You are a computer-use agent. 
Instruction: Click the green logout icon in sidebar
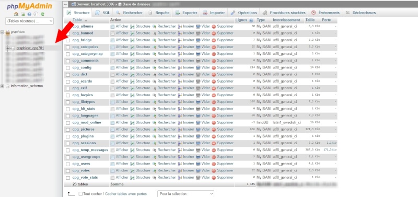point(23,14)
